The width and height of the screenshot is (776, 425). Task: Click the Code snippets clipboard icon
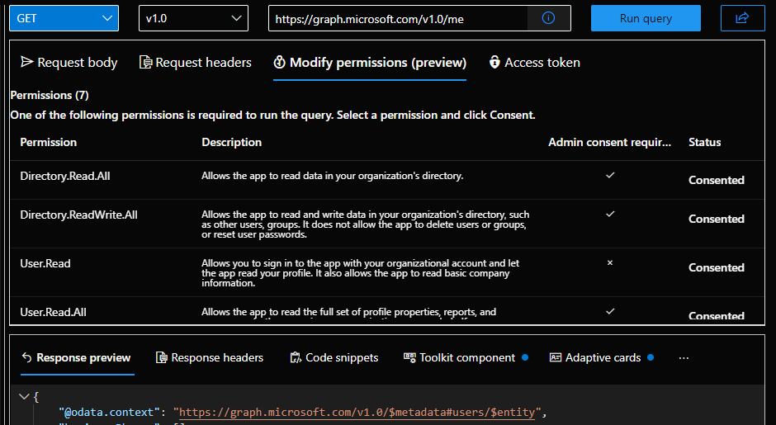(x=296, y=357)
